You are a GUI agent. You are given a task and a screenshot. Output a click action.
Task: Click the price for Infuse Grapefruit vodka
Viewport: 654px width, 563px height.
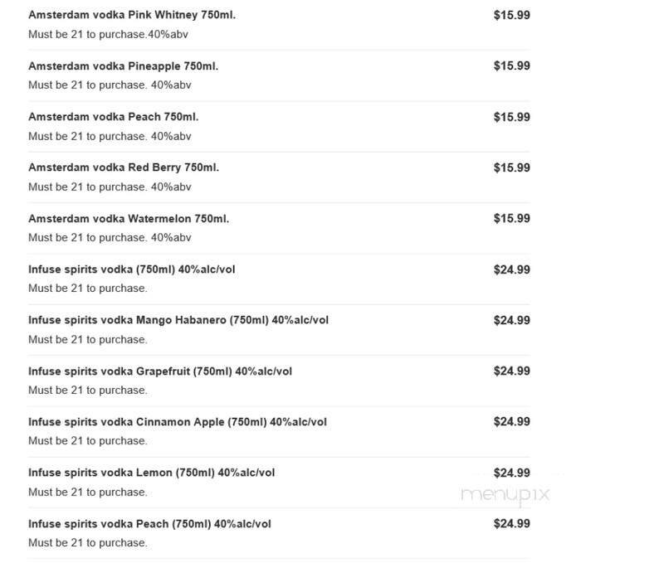click(511, 371)
